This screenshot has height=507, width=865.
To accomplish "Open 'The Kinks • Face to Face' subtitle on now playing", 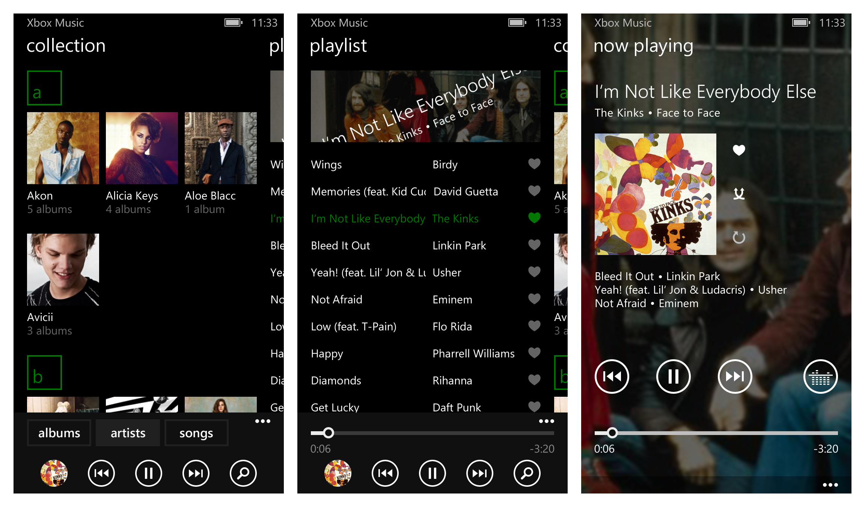I will [657, 113].
